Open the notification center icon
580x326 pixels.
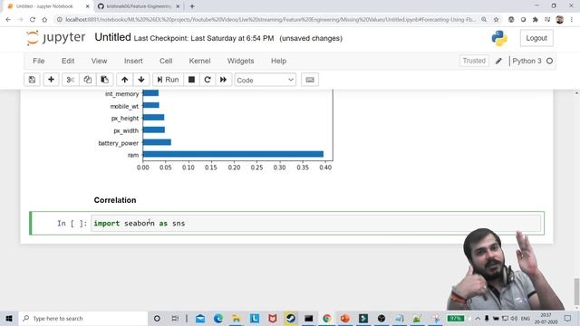568,318
